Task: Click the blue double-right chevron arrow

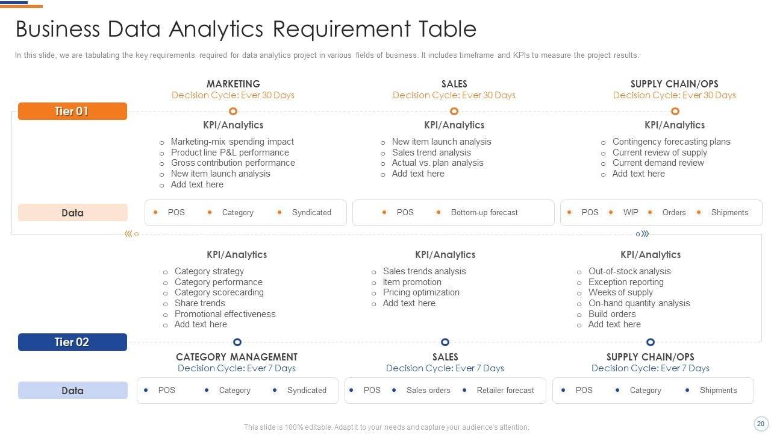Action: pos(645,234)
